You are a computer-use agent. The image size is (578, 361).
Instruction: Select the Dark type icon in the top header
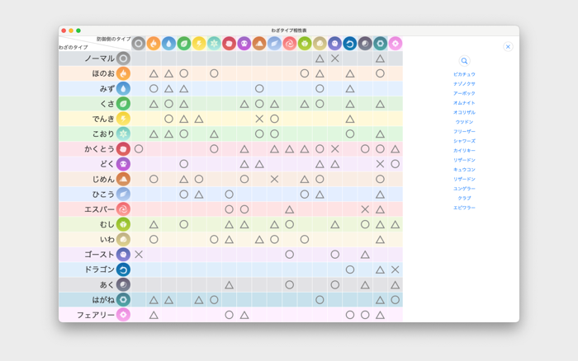point(365,44)
